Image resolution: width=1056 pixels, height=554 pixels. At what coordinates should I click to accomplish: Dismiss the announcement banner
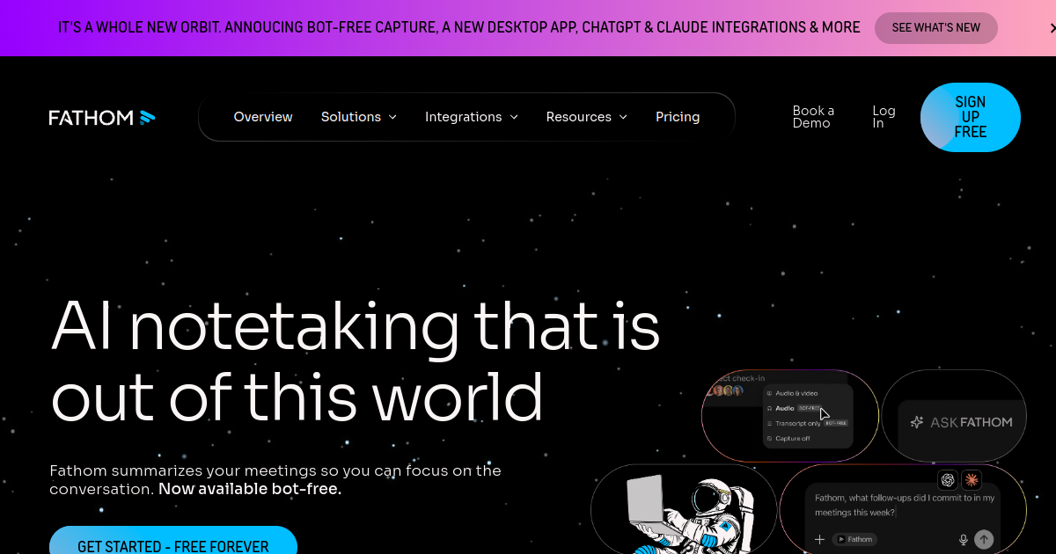coord(1052,28)
